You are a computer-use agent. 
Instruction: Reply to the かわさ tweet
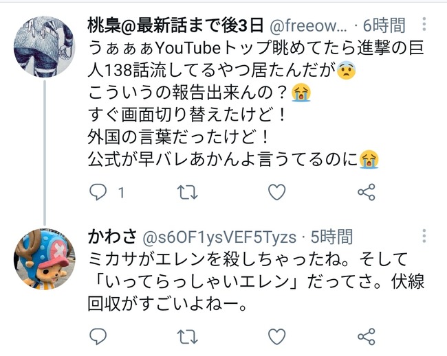pyautogui.click(x=98, y=337)
